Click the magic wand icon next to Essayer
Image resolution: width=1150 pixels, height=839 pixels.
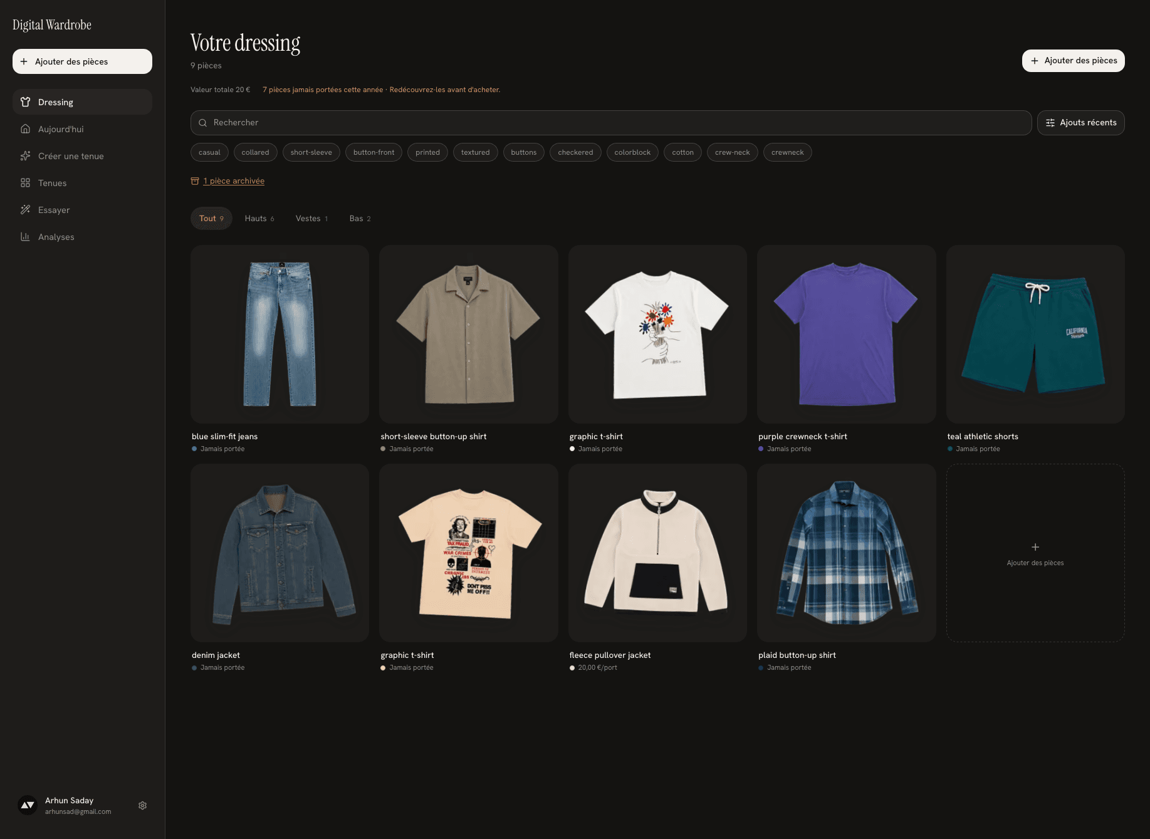pyautogui.click(x=25, y=210)
